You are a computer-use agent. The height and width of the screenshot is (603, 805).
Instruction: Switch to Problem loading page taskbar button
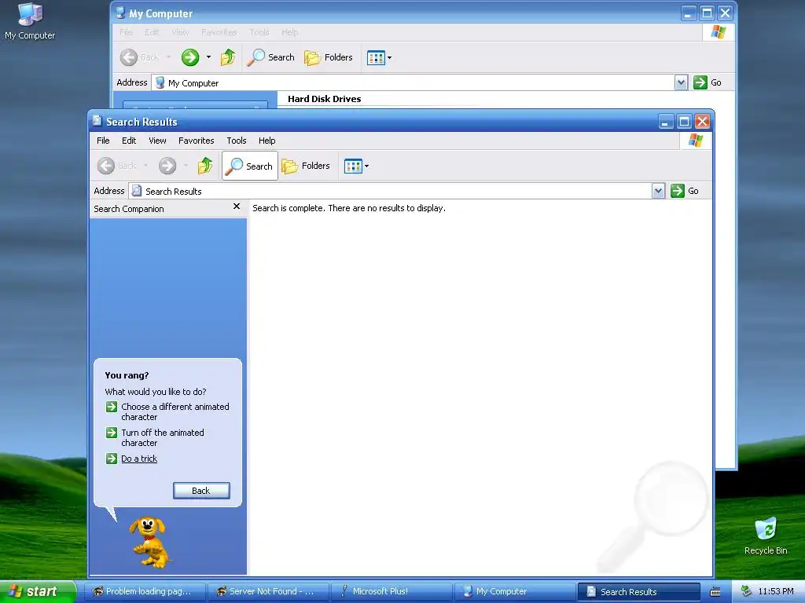pos(145,591)
